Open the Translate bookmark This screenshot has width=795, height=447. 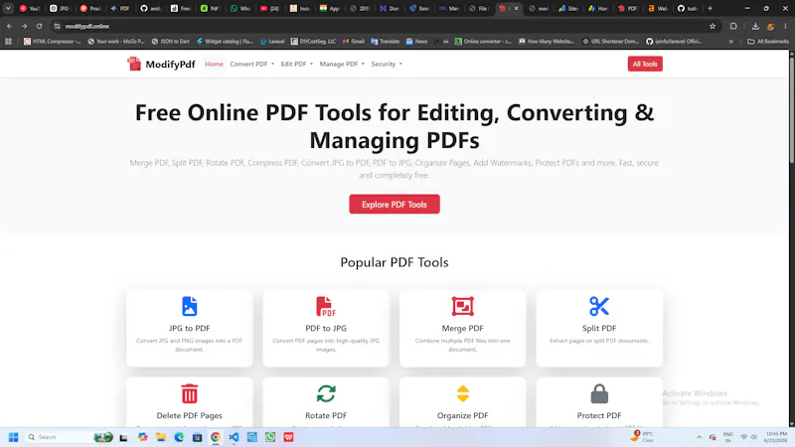[x=385, y=42]
